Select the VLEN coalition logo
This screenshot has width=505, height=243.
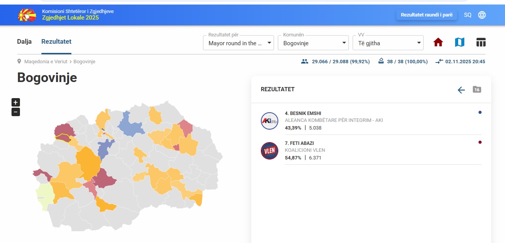[269, 151]
